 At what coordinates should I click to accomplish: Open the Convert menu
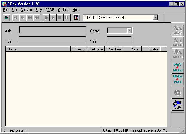(26, 10)
